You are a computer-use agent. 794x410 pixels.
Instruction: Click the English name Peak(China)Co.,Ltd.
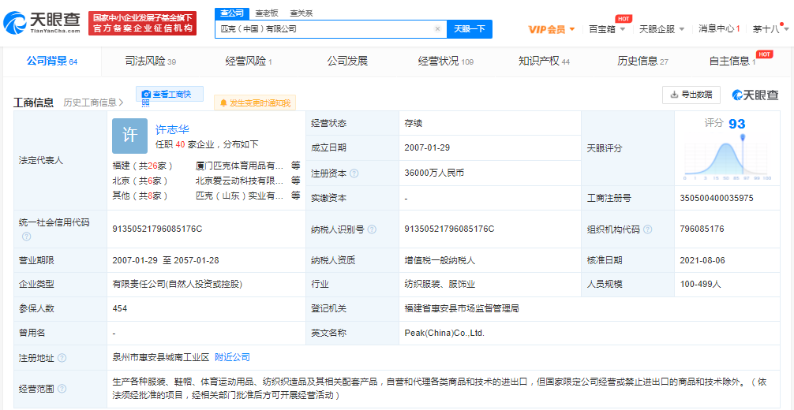click(x=444, y=334)
